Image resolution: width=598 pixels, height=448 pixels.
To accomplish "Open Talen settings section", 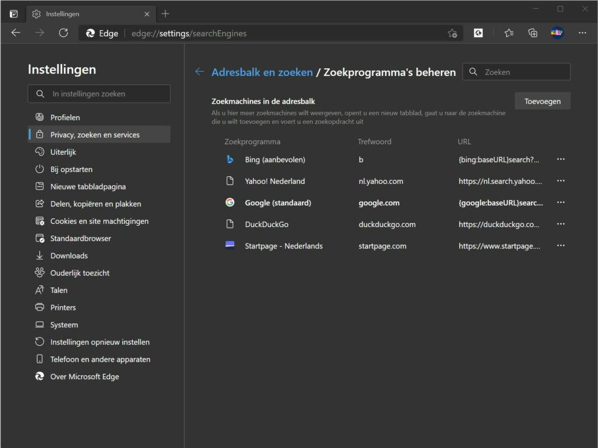I will [x=99, y=290].
